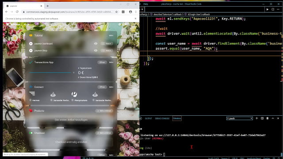The width and height of the screenshot is (283, 159).
Task: Open the Connect widget with Öffnen
Action: tap(102, 87)
